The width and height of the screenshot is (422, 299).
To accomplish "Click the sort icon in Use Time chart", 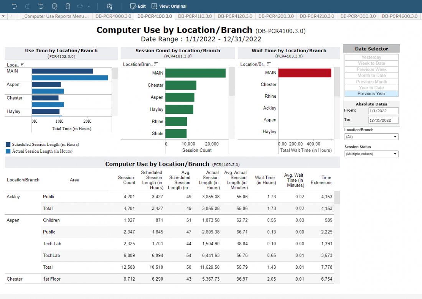I will 22,64.
